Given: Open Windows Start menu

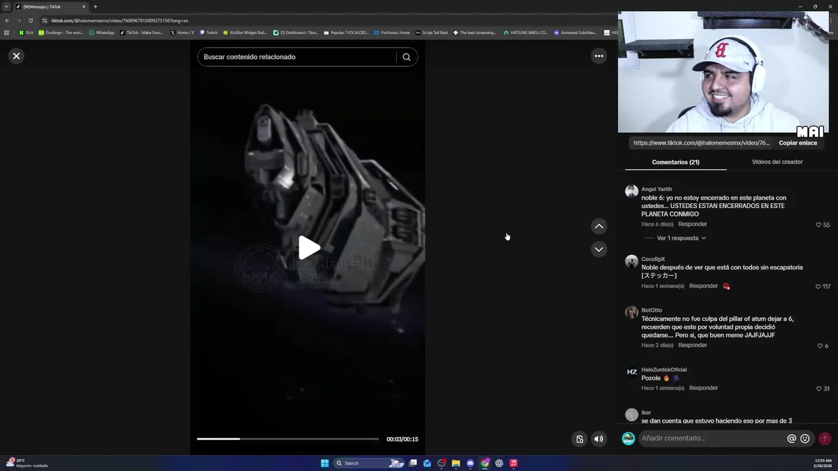Looking at the screenshot, I should point(325,463).
